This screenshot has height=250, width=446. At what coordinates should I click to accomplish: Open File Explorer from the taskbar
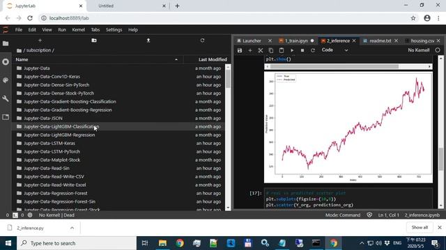click(x=162, y=243)
